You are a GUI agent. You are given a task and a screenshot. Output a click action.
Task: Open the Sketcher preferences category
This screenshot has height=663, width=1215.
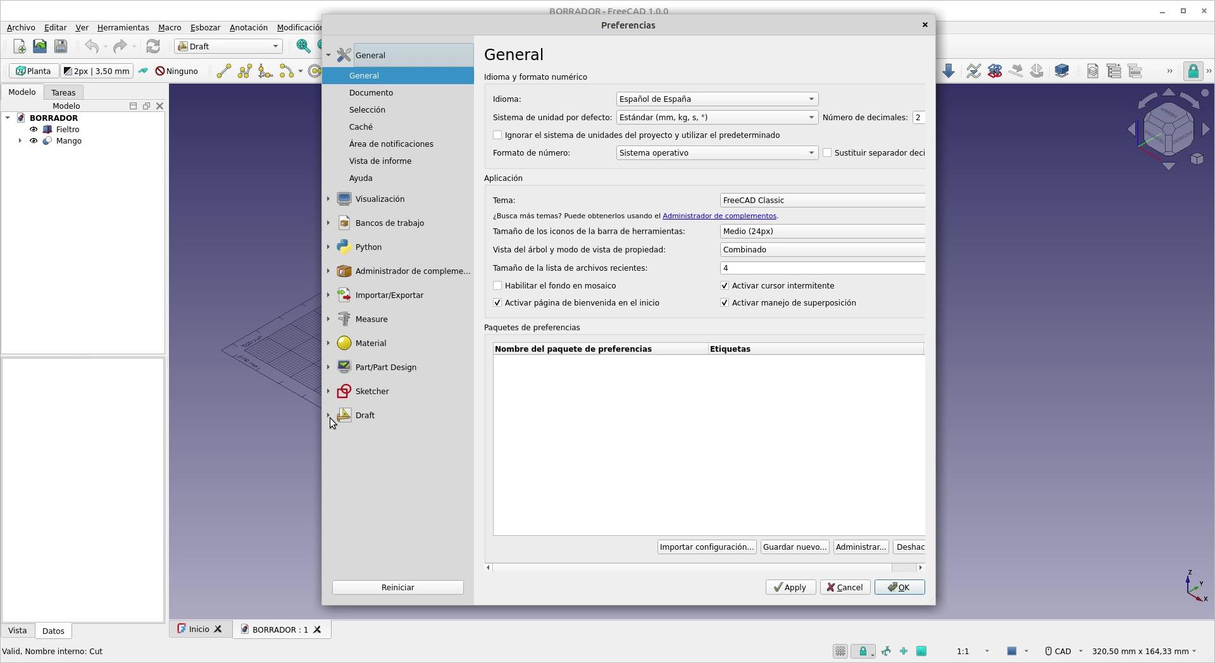pos(372,392)
